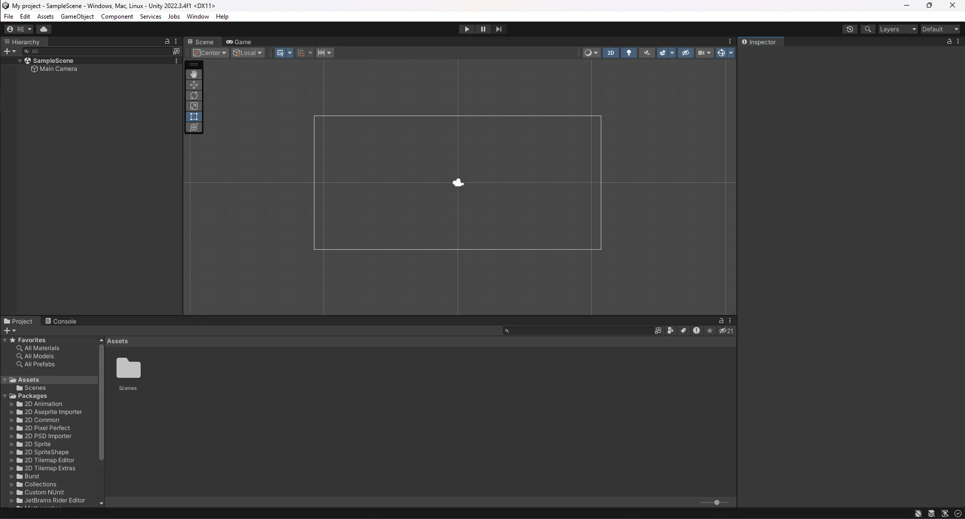Toggle hidden objects scene visibility
Image resolution: width=965 pixels, height=519 pixels.
click(686, 53)
